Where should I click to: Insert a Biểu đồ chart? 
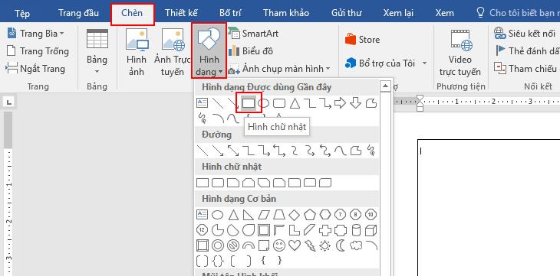[x=251, y=51]
